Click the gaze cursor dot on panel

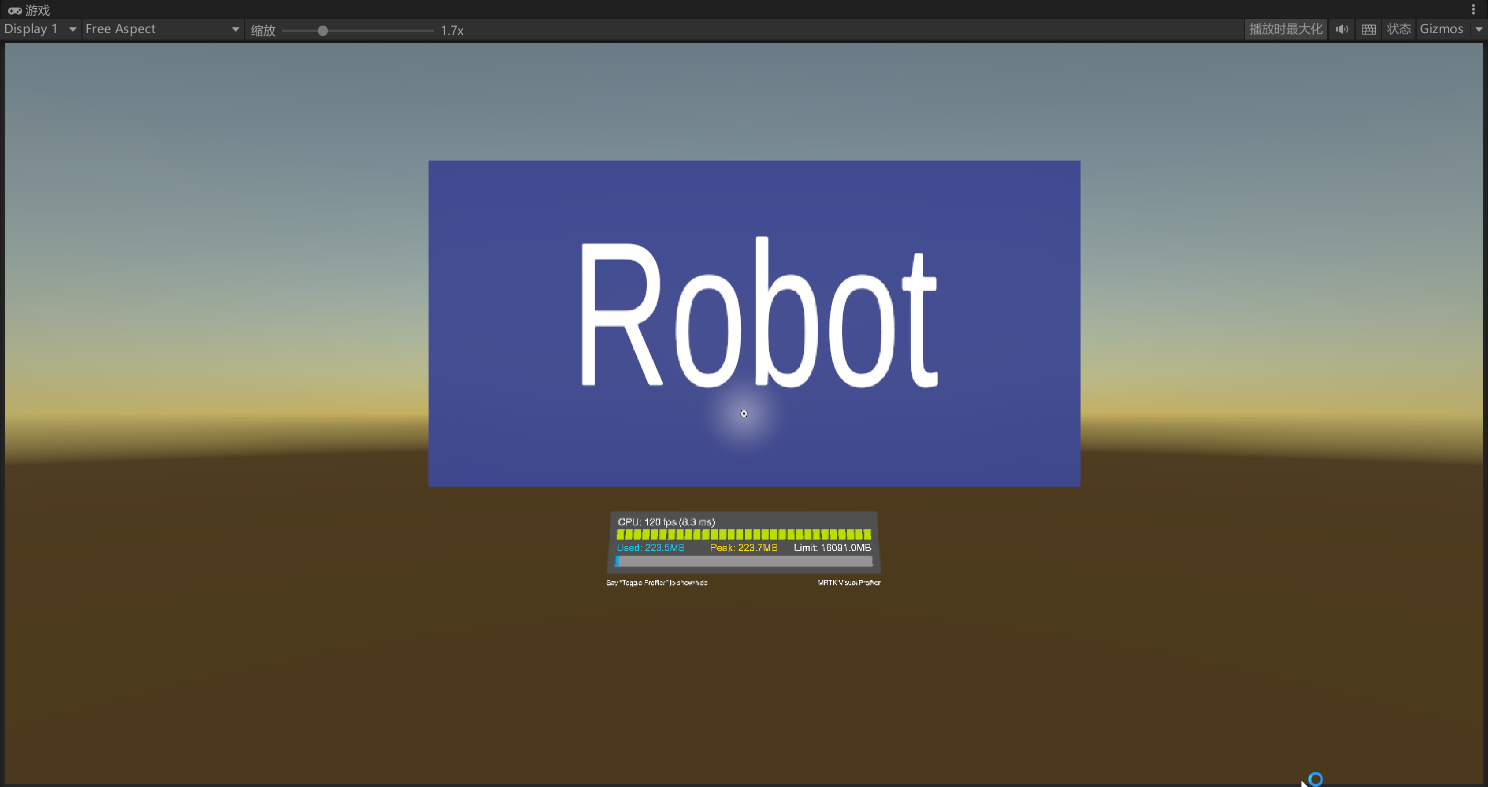[x=744, y=413]
